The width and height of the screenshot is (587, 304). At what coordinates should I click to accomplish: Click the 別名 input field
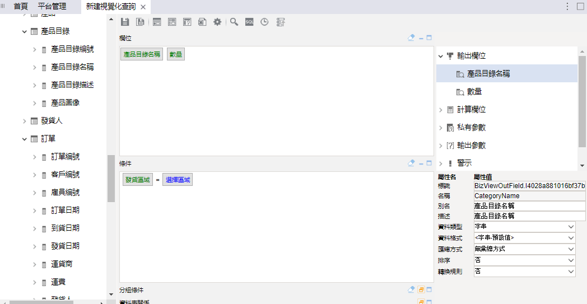click(529, 206)
